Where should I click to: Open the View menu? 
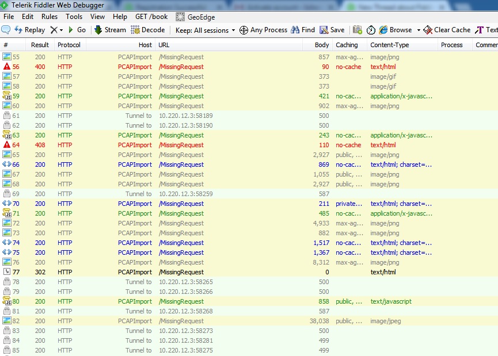[x=97, y=17]
